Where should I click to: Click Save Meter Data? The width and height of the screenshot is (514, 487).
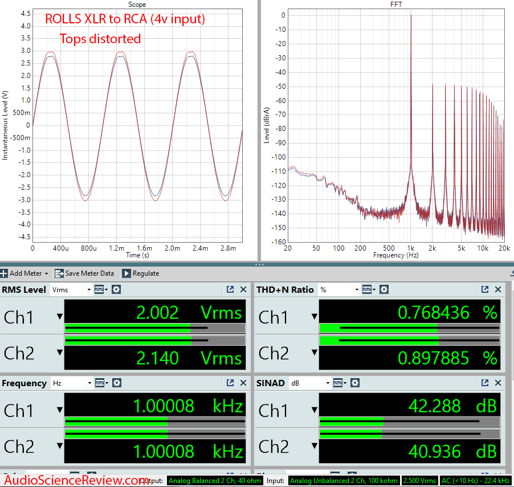point(84,273)
